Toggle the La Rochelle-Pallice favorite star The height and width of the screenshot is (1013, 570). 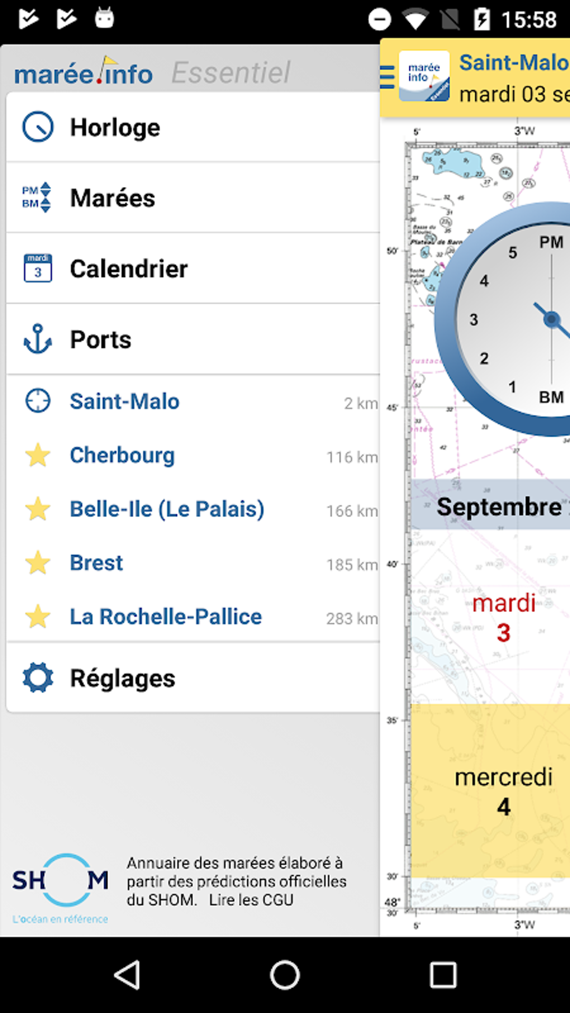tap(37, 617)
